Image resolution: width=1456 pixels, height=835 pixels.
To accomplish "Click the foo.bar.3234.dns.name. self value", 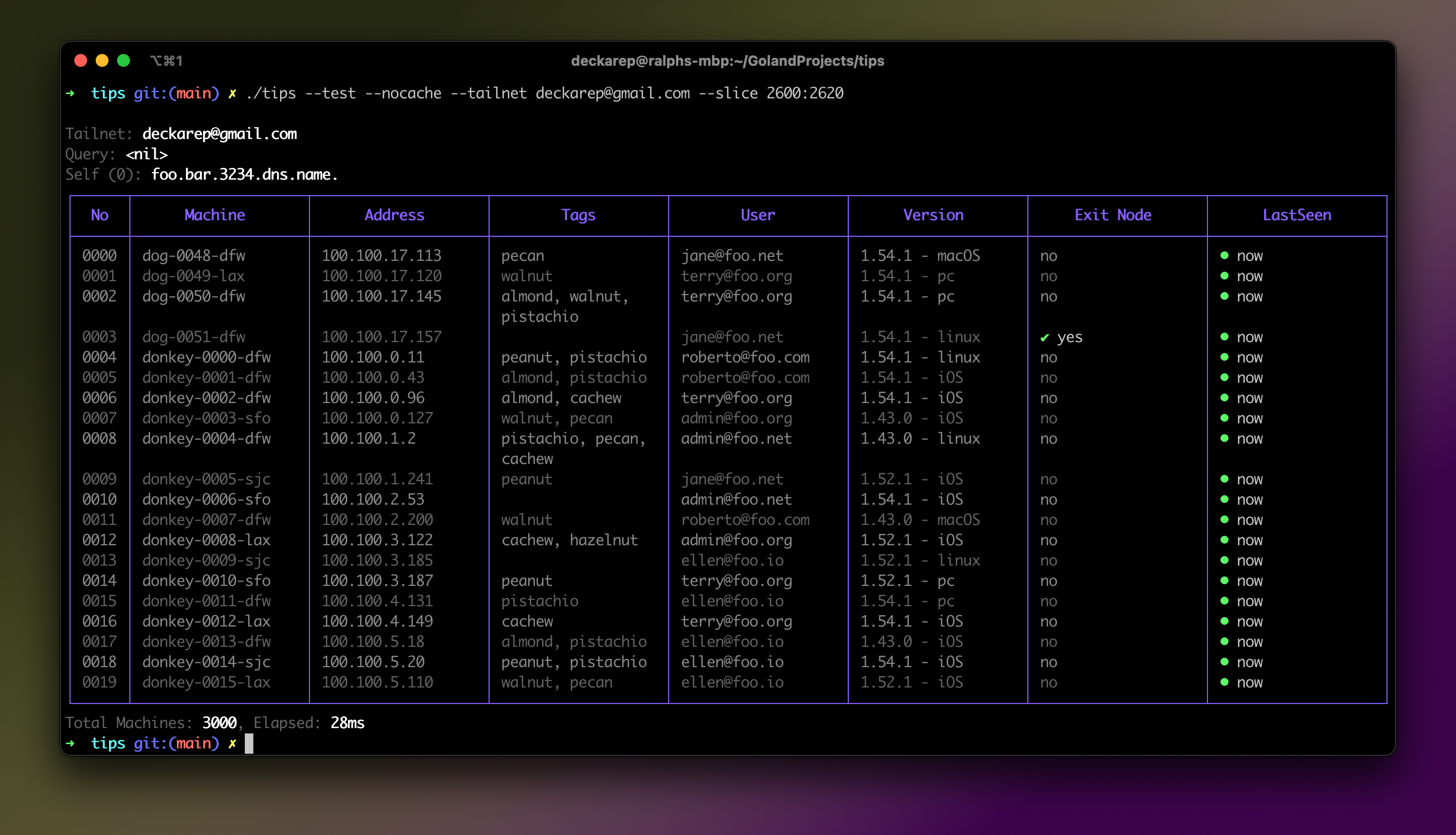I will (244, 175).
